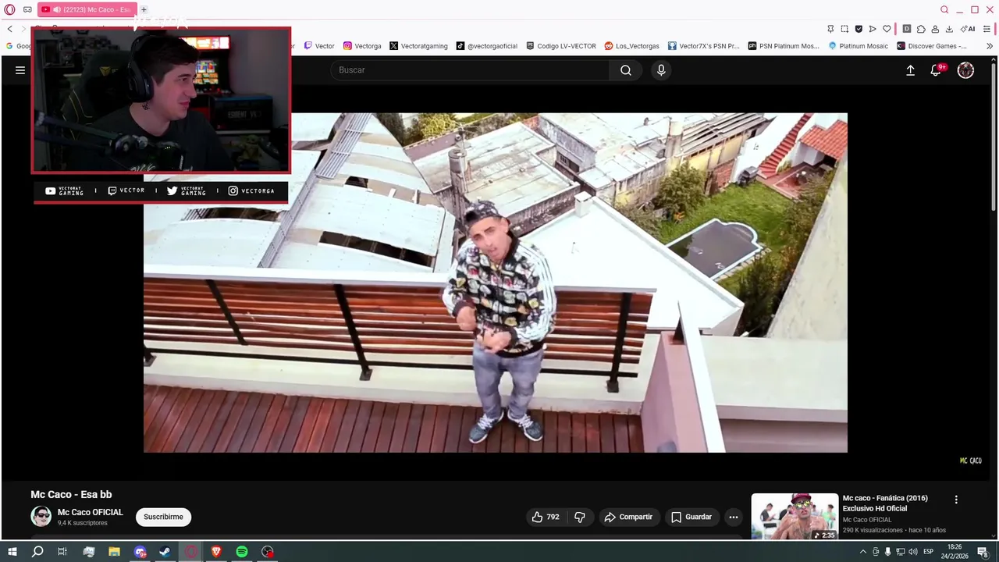Click the YouTube search magnifier button
Screen dimensions: 999x562
point(626,70)
